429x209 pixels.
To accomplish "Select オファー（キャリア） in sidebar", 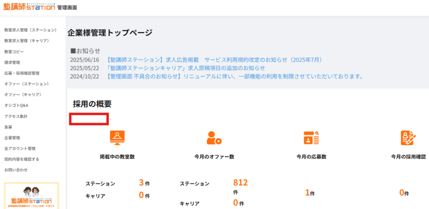I will (23, 95).
